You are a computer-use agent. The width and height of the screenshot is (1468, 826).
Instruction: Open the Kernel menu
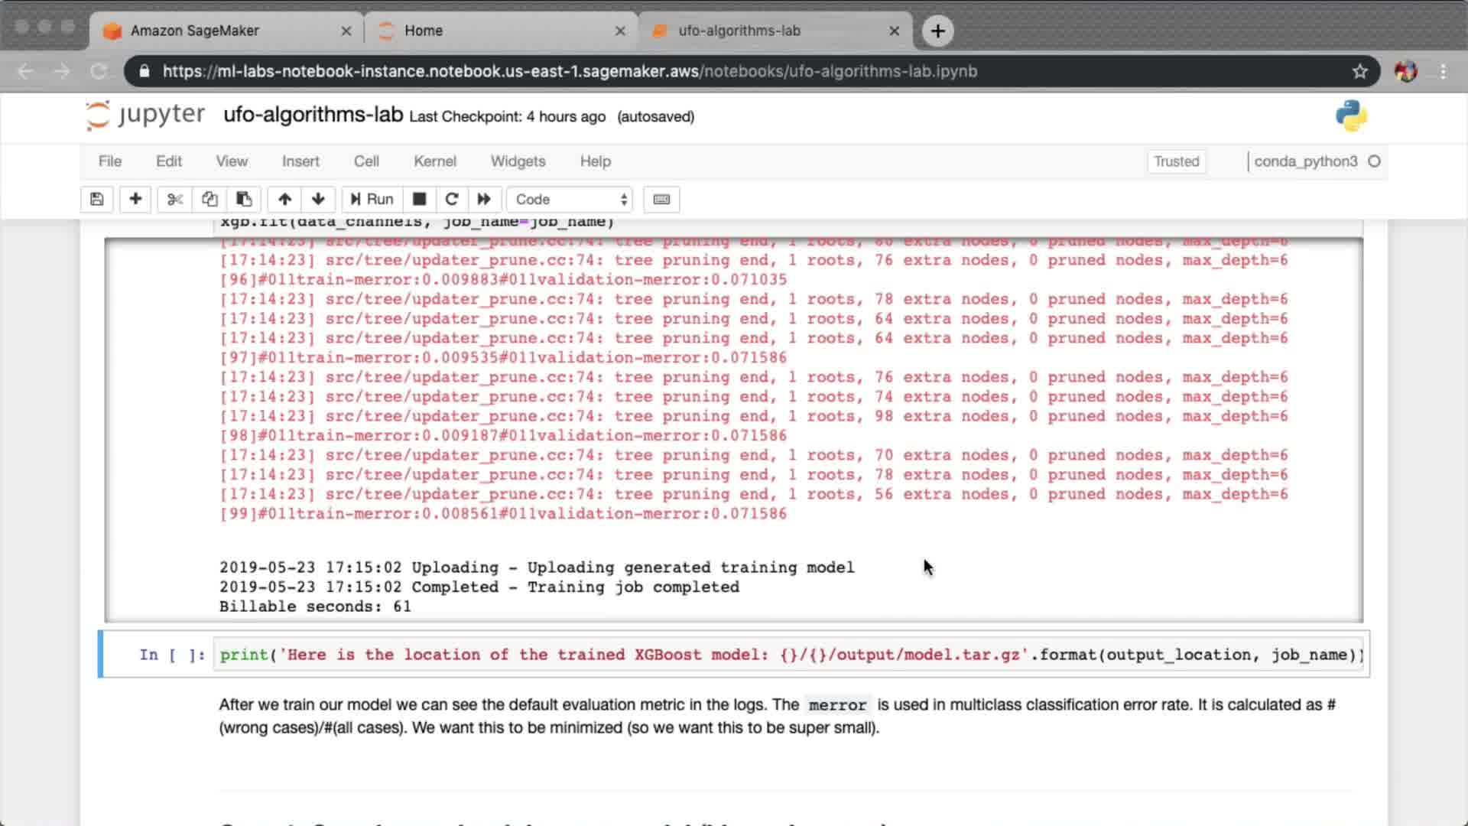click(434, 161)
